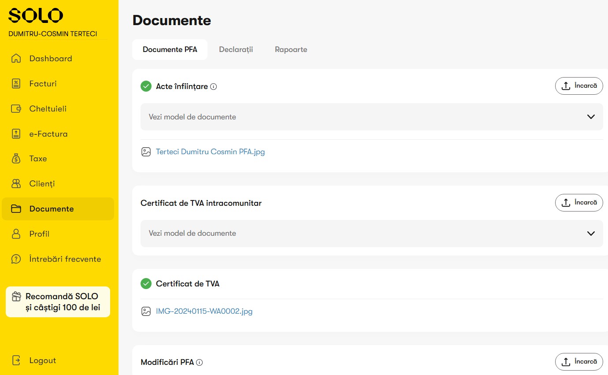Viewport: 608px width, 375px height.
Task: Click the Taxe money bag icon
Action: pos(16,159)
